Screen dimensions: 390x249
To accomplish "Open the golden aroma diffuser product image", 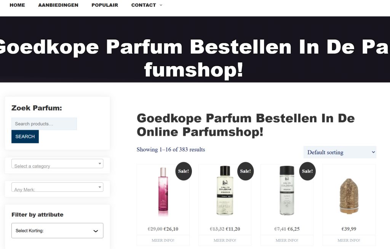I will [x=349, y=196].
